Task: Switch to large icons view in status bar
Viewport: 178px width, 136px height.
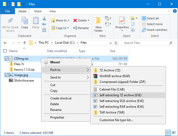Action: [x=174, y=133]
